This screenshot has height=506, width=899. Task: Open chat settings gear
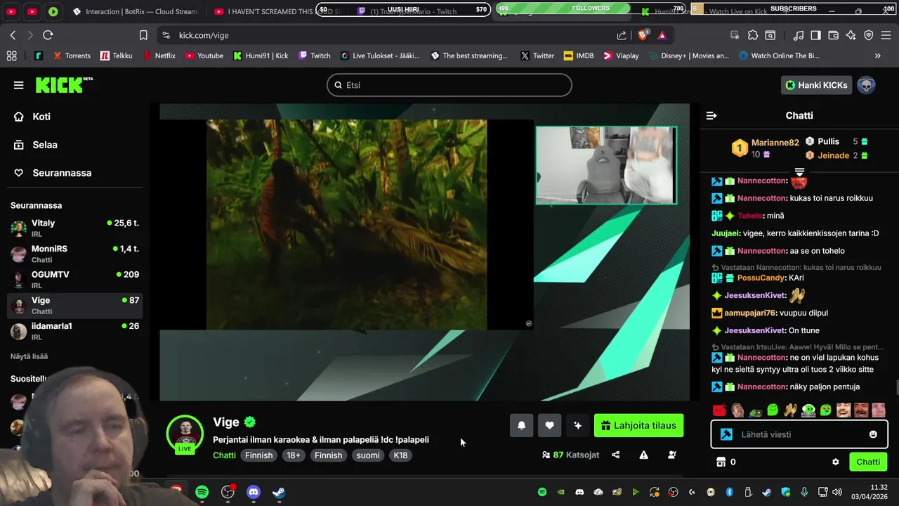[835, 462]
